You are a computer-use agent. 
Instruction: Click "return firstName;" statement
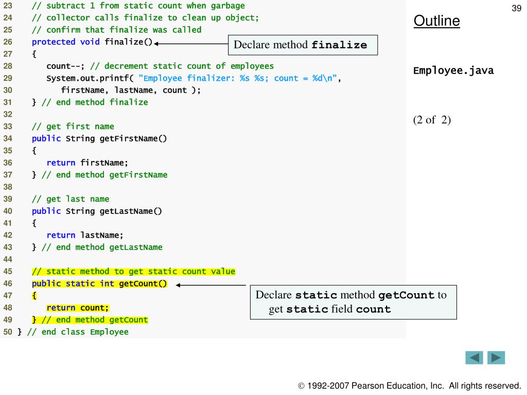pos(87,163)
